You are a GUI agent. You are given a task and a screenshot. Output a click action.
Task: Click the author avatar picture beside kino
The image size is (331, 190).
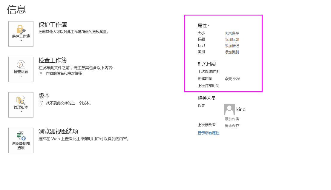coord(229,109)
